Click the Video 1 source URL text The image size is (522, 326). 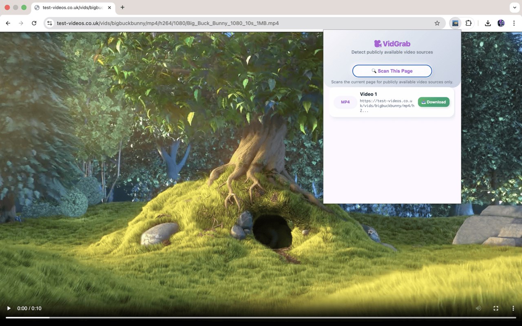tap(387, 106)
